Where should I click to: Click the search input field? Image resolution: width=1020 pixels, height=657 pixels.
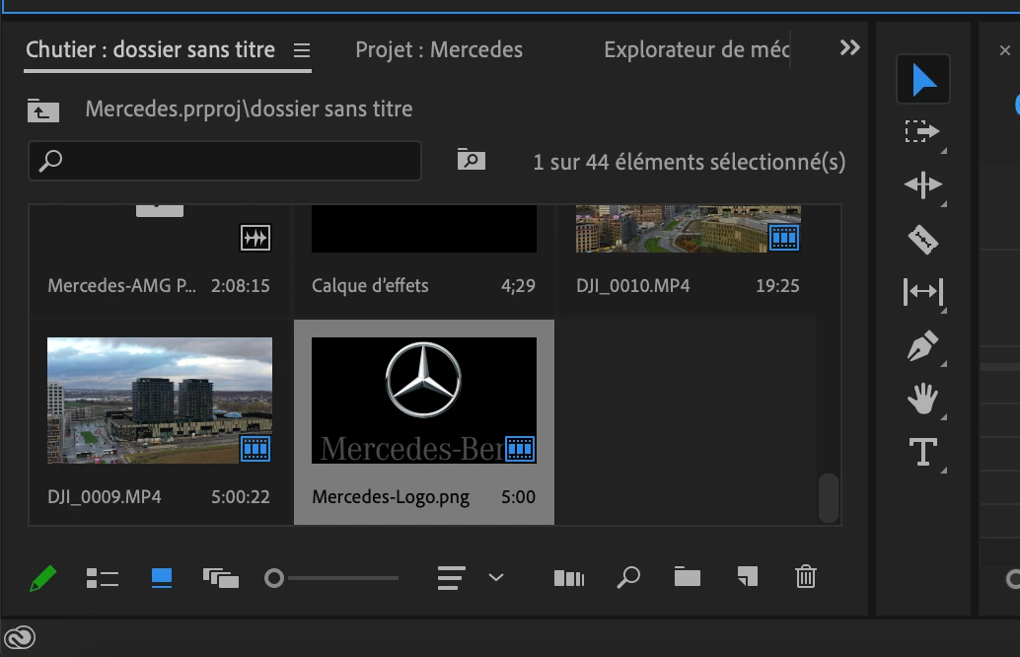coord(225,161)
